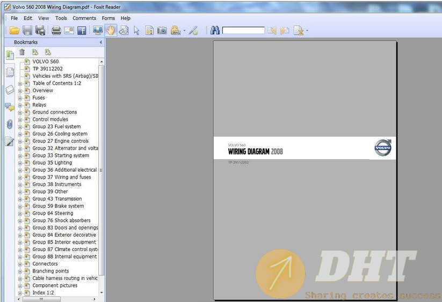Select the Hand tool
Viewport: 442px width, 302px height.
pyautogui.click(x=111, y=30)
